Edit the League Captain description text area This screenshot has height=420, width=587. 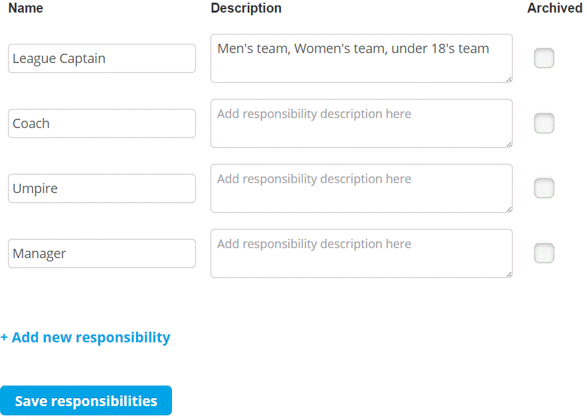pyautogui.click(x=361, y=58)
